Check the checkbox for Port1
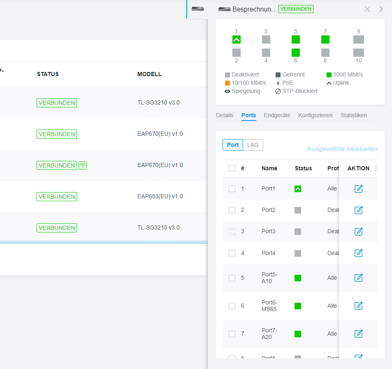Viewport: 392px width, 369px height. pyautogui.click(x=232, y=189)
